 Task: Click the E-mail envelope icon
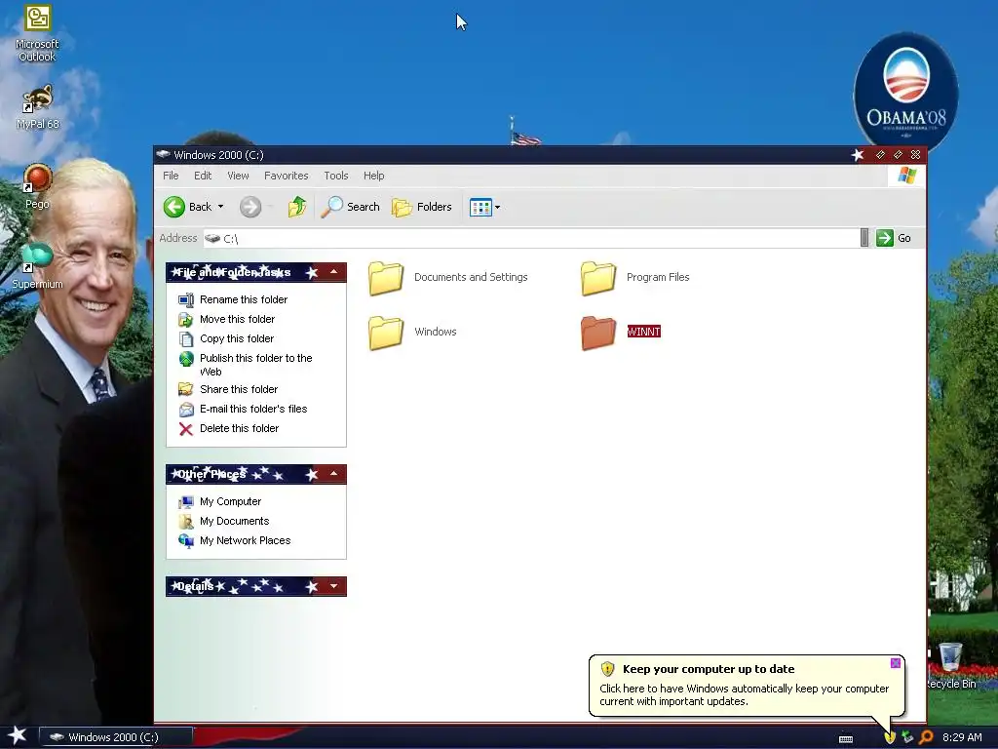click(186, 410)
